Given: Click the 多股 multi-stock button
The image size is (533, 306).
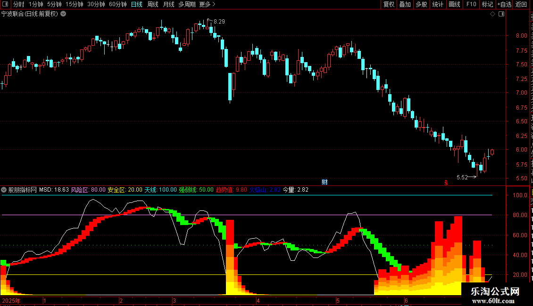Looking at the screenshot, I should (x=422, y=4).
